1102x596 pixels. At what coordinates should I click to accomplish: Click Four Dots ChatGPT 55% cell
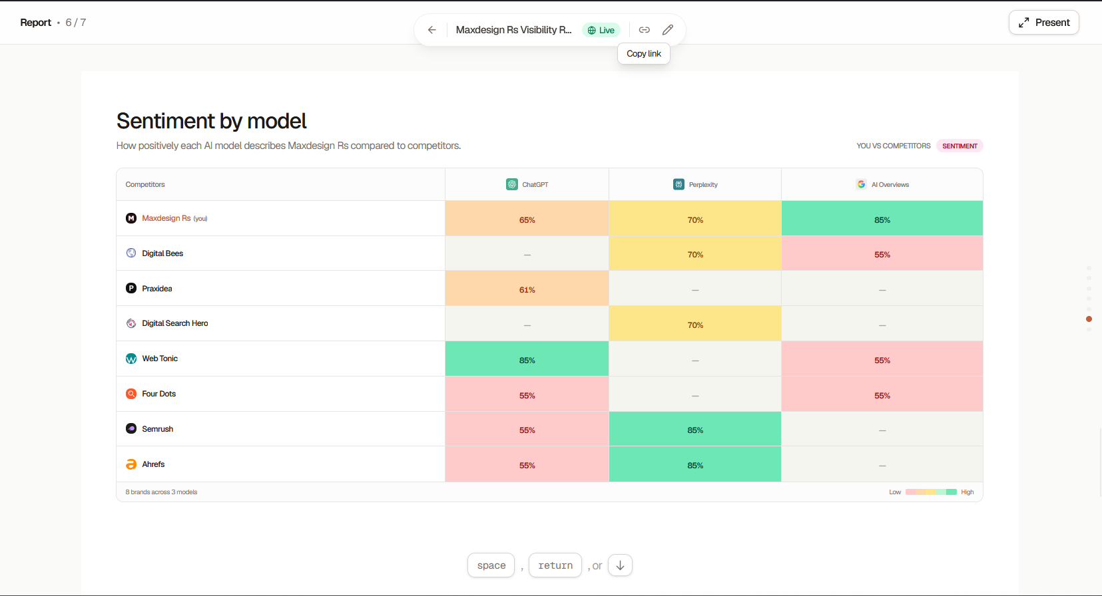pyautogui.click(x=527, y=394)
